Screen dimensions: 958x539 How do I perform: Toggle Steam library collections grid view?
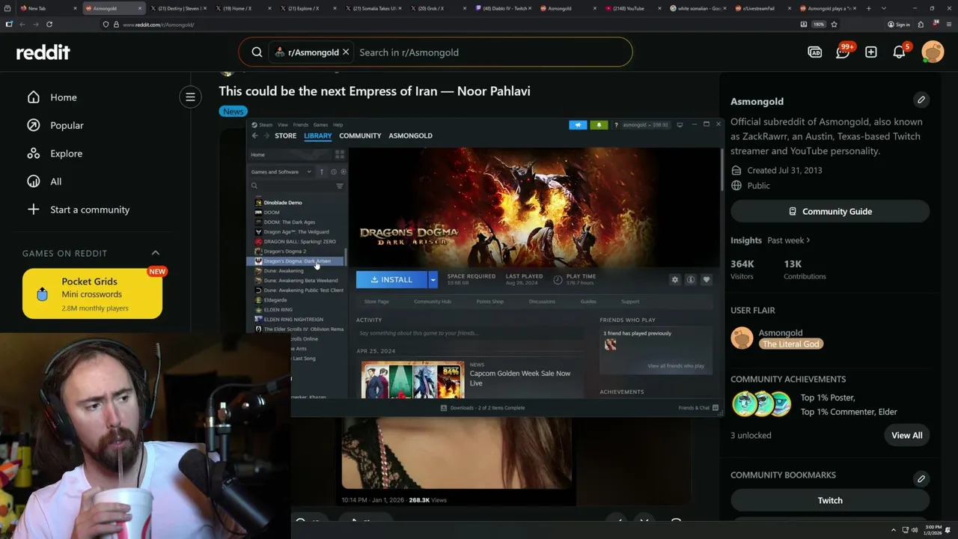click(340, 154)
